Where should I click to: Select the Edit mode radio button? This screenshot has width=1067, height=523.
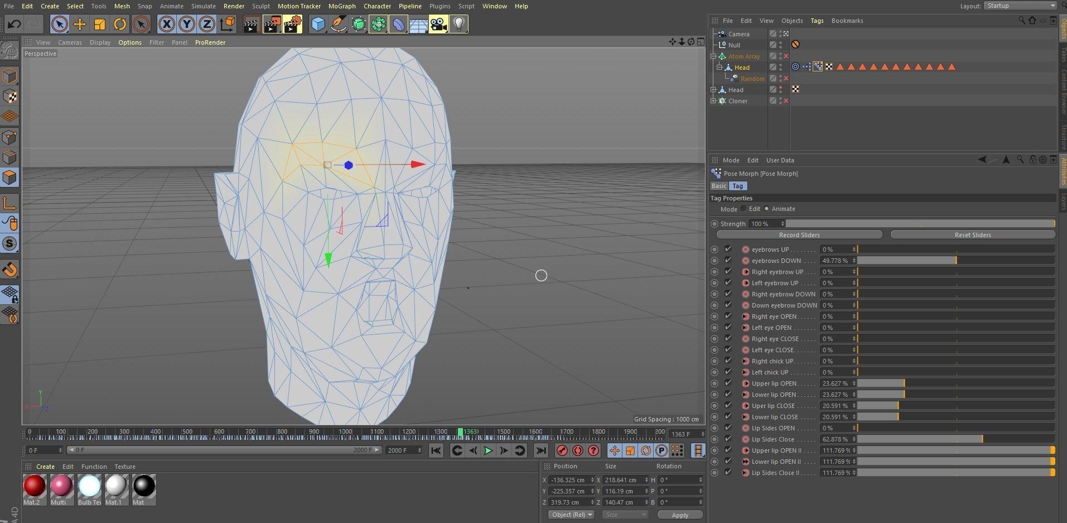tap(743, 209)
